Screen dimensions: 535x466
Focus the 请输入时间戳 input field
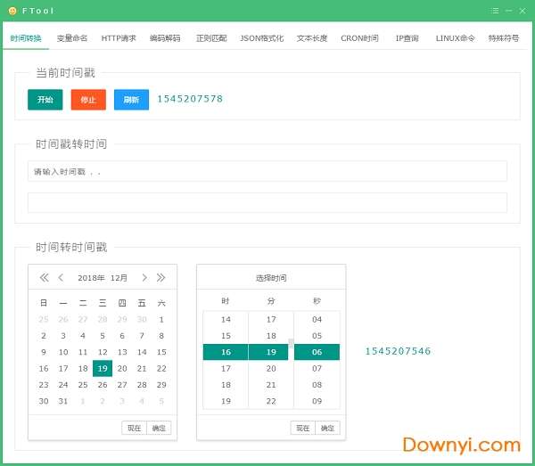click(x=267, y=171)
